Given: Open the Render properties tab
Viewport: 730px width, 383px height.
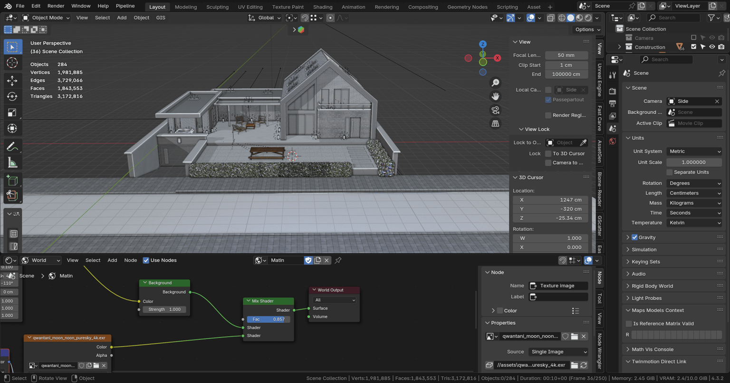Looking at the screenshot, I should click(x=613, y=91).
